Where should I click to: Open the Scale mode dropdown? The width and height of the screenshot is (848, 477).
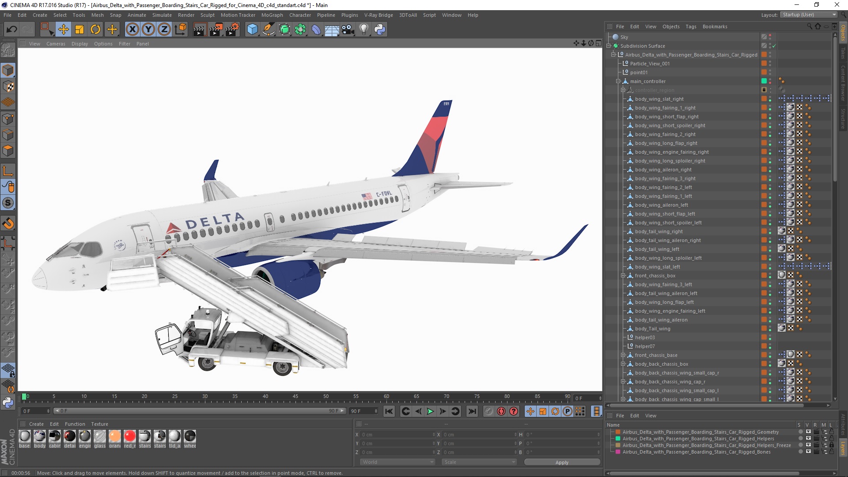(x=479, y=462)
